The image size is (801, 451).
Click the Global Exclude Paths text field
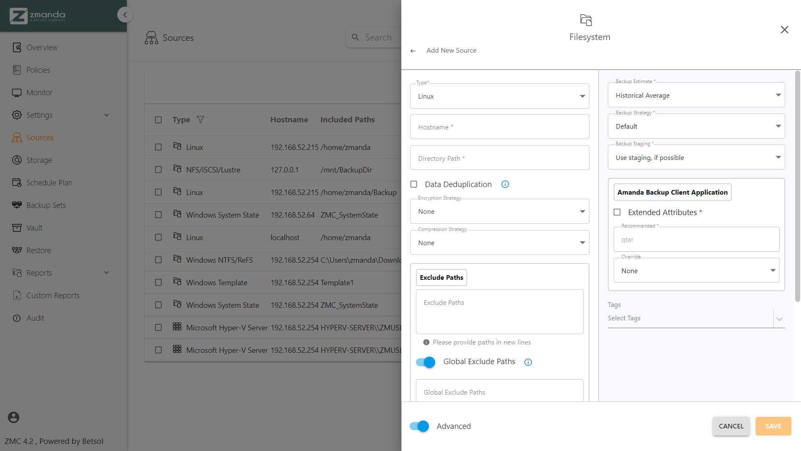499,391
